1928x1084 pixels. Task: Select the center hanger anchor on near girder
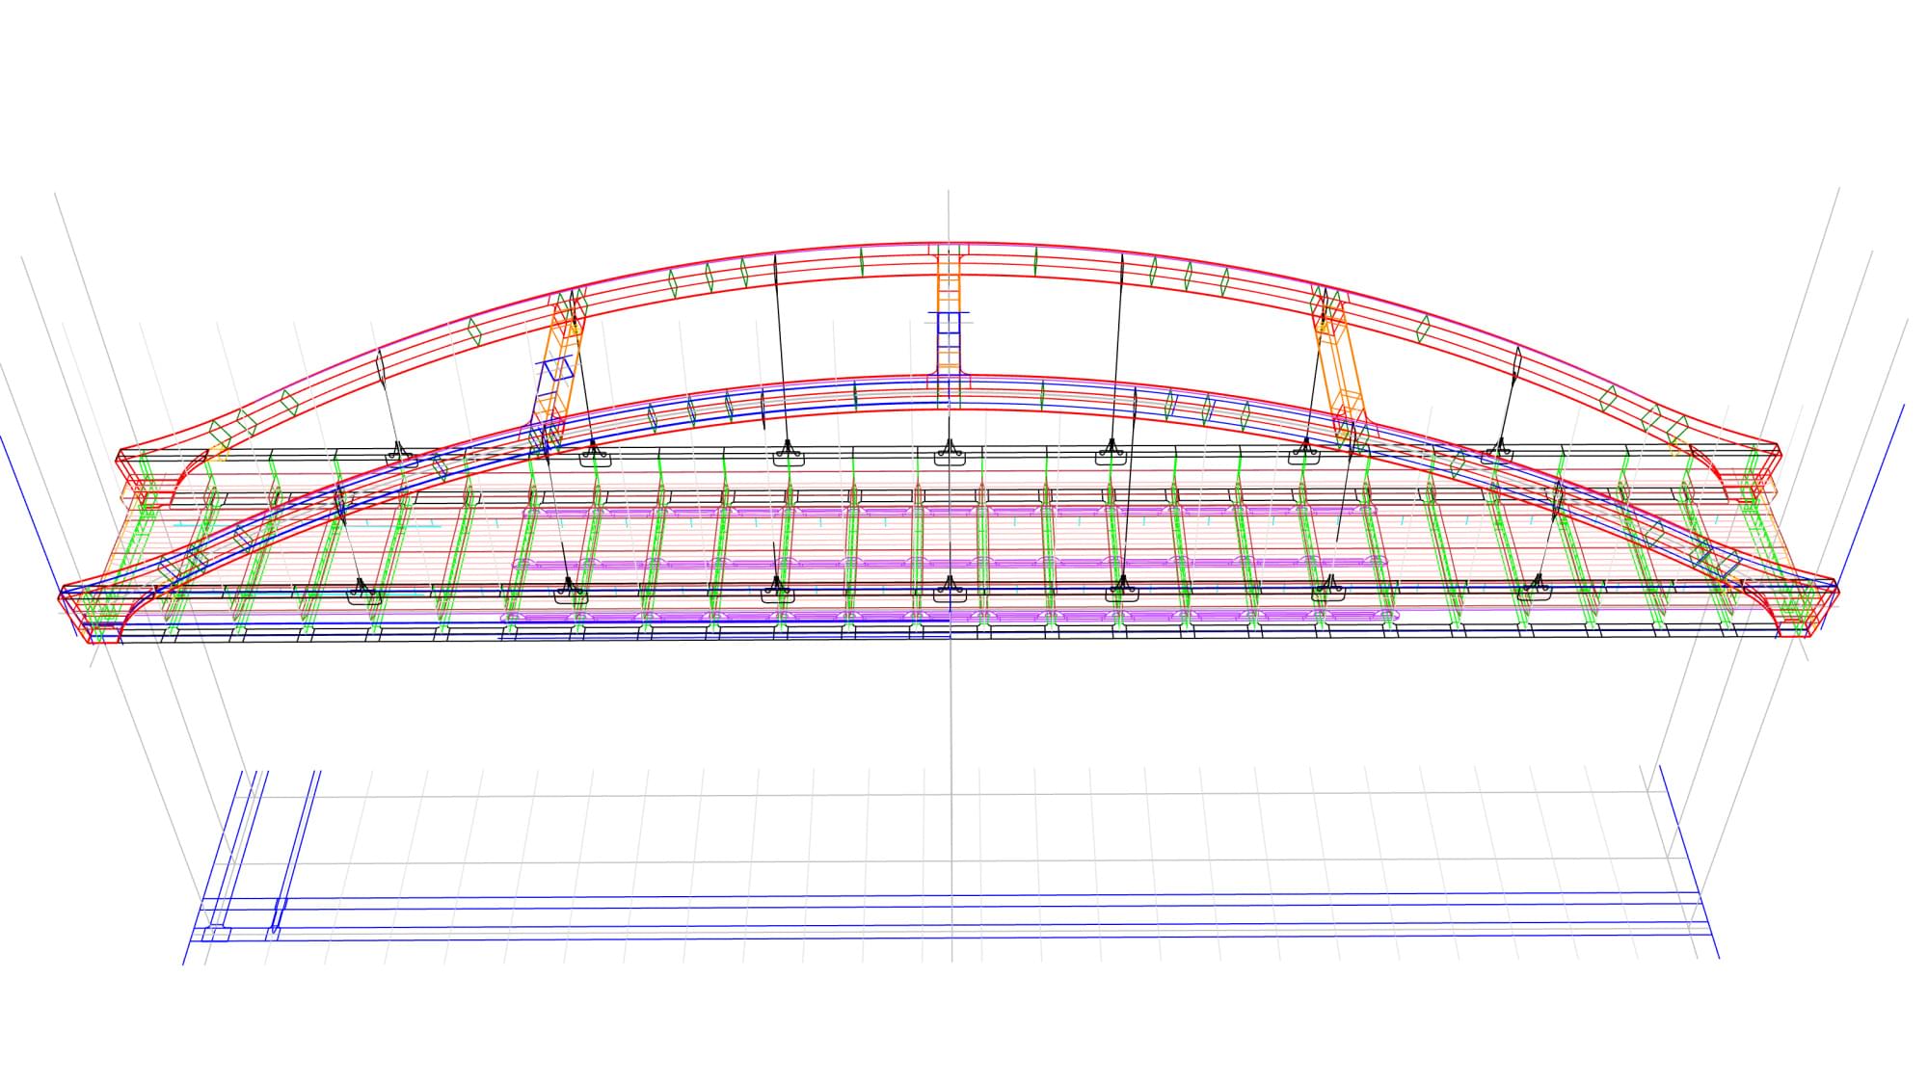tap(950, 590)
